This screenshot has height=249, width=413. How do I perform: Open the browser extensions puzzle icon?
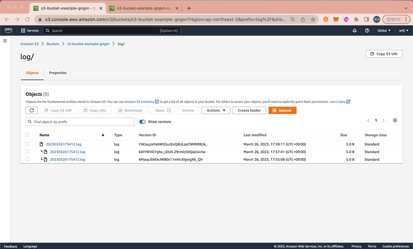pos(356,19)
